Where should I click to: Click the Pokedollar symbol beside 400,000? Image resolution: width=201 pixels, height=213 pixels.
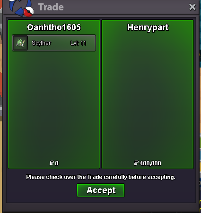(136, 163)
